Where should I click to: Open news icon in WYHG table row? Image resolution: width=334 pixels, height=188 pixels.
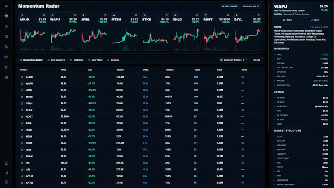click(243, 176)
